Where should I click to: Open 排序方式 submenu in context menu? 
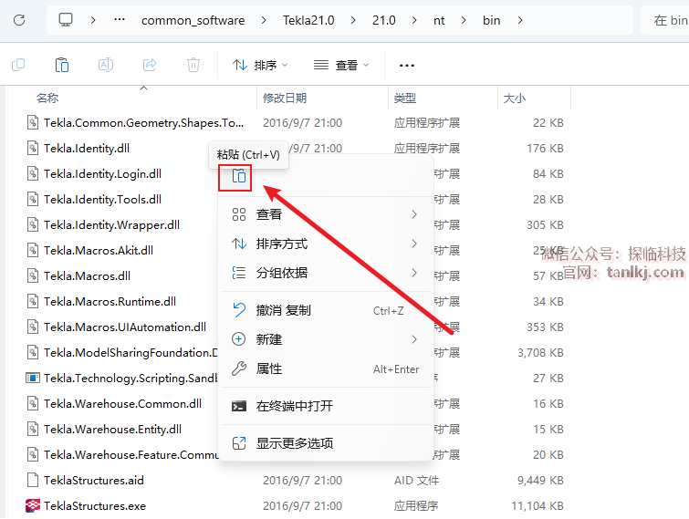tap(325, 244)
